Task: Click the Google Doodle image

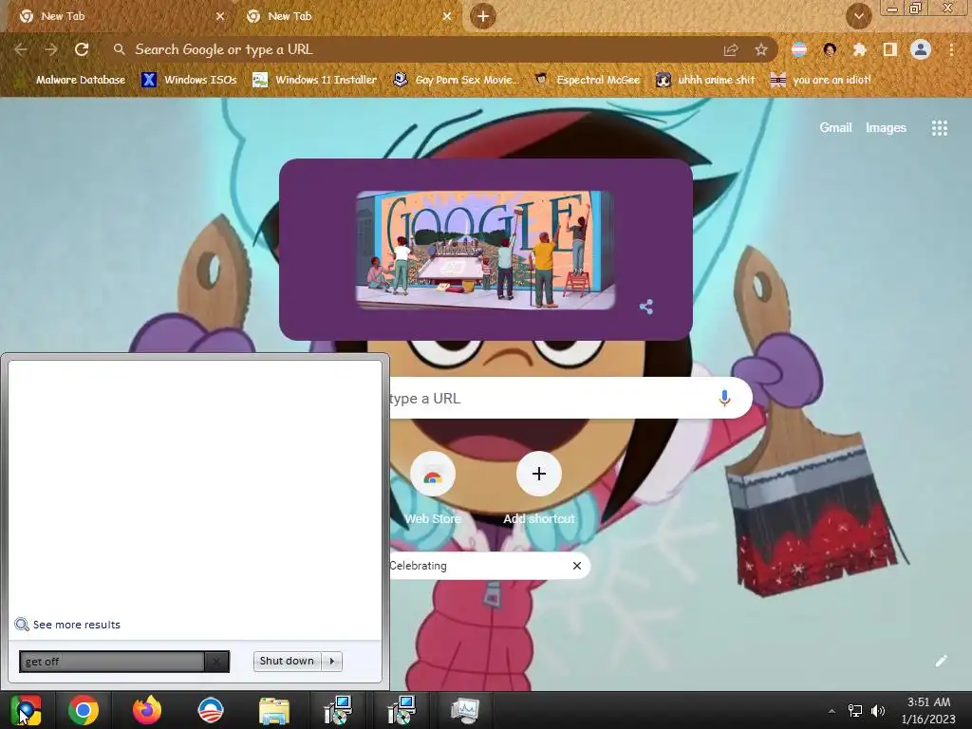Action: click(485, 250)
